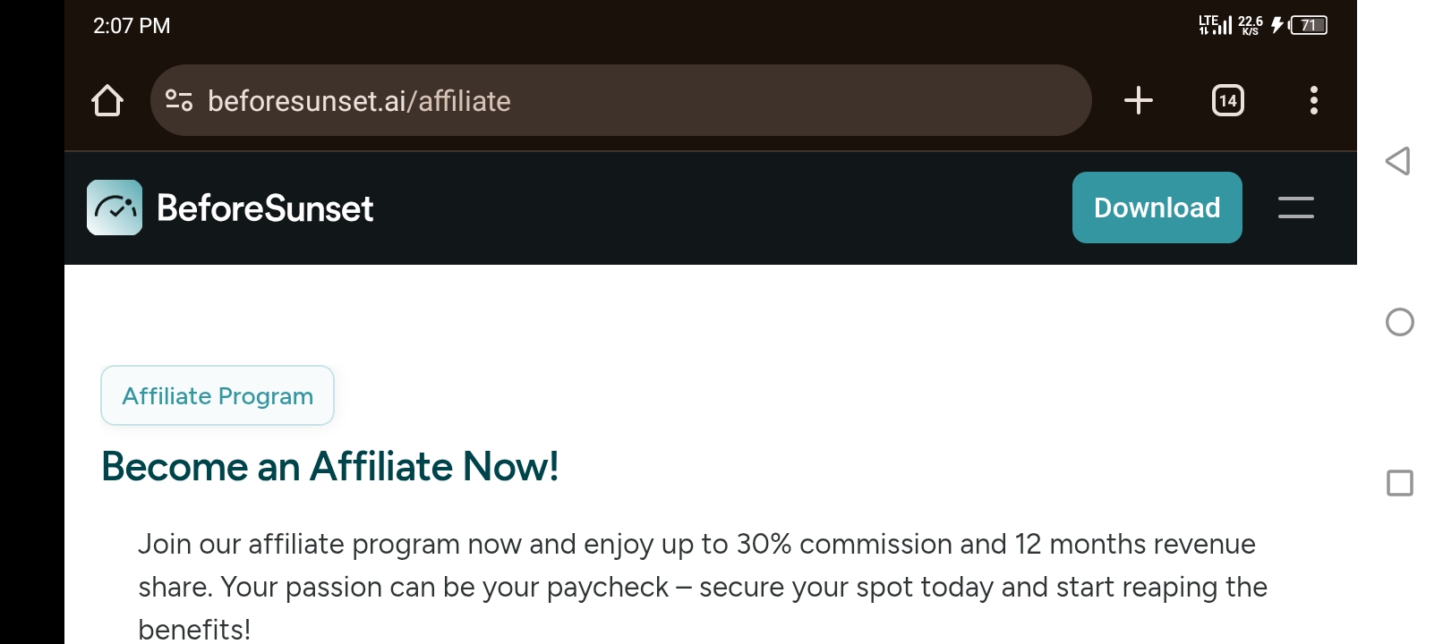Click the BeforeSunset brand name text

[x=265, y=208]
